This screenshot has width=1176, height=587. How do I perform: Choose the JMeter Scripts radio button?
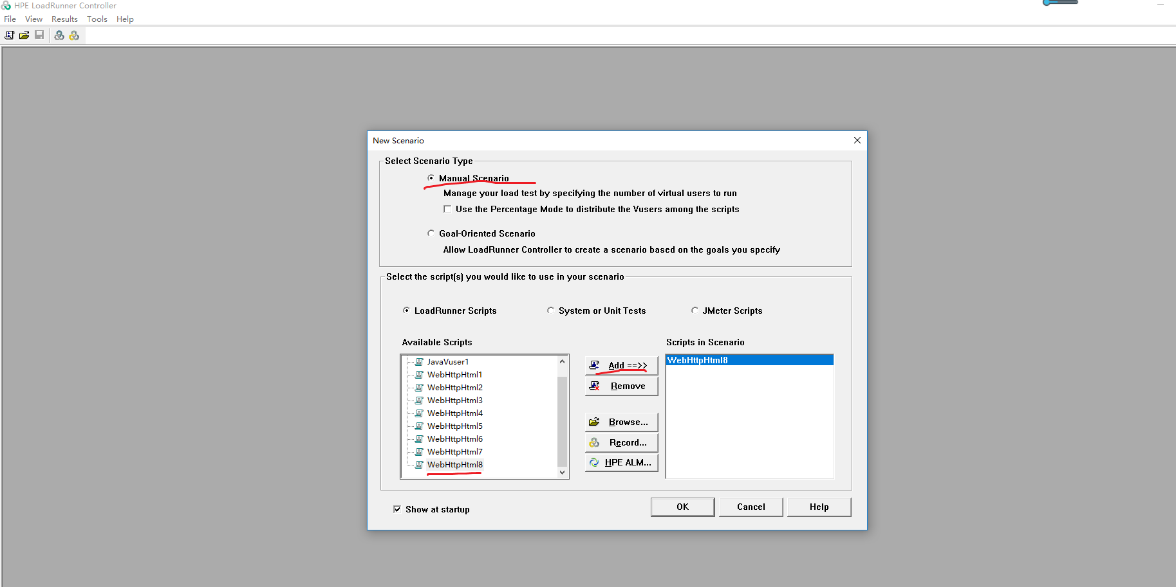695,311
